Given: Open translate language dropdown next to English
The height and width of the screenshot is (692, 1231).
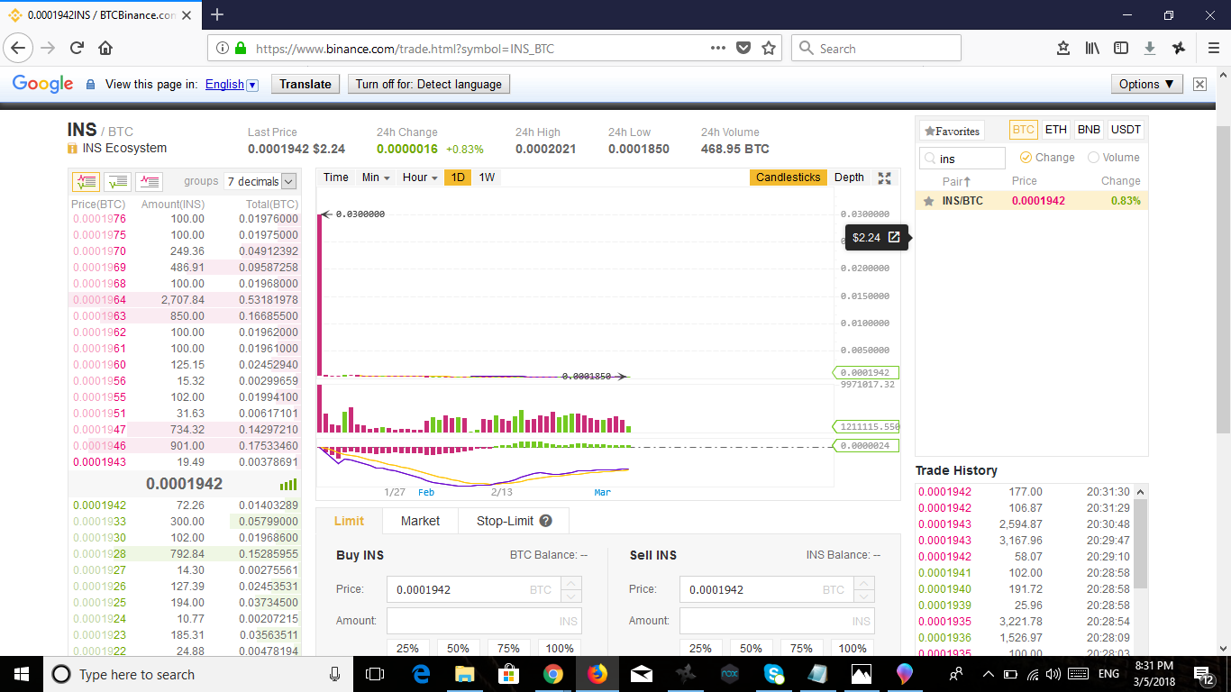Looking at the screenshot, I should point(252,85).
